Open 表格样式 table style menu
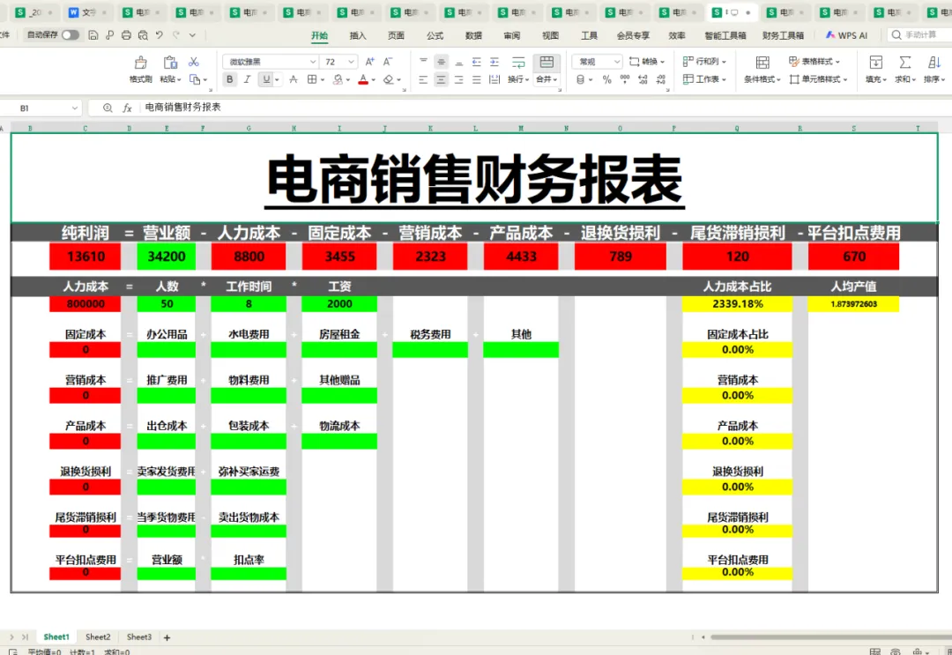 tap(814, 62)
